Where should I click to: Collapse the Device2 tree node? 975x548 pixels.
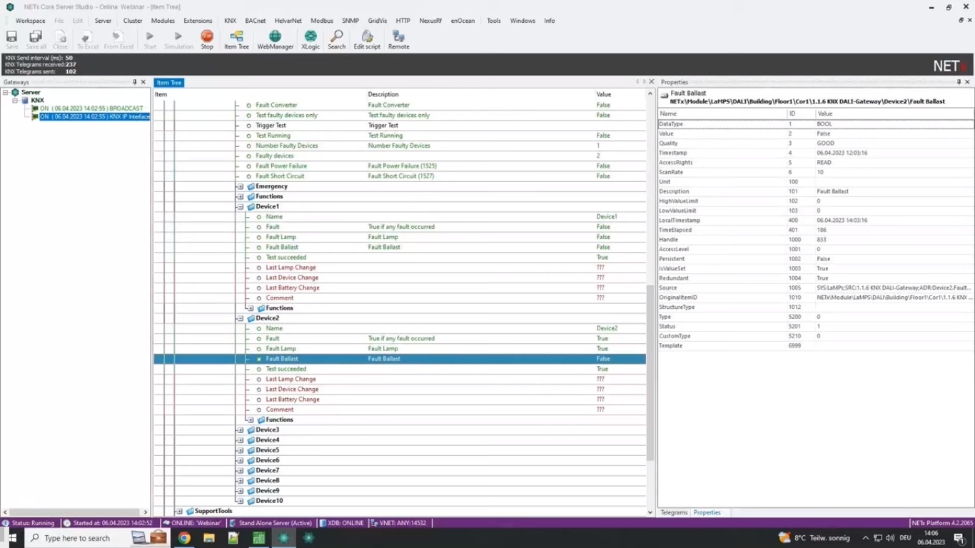click(x=241, y=318)
